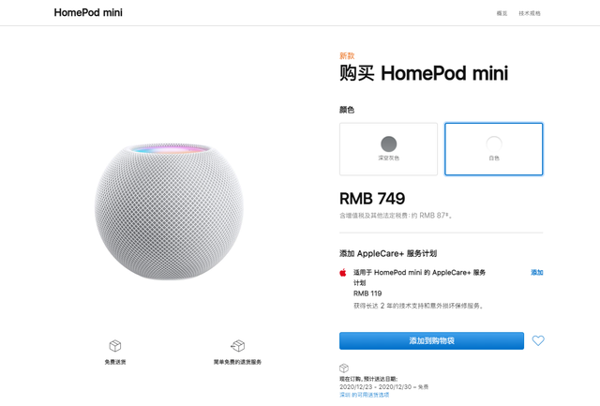Select the 白色 color option
Screen dimensions: 600x406
pos(493,149)
